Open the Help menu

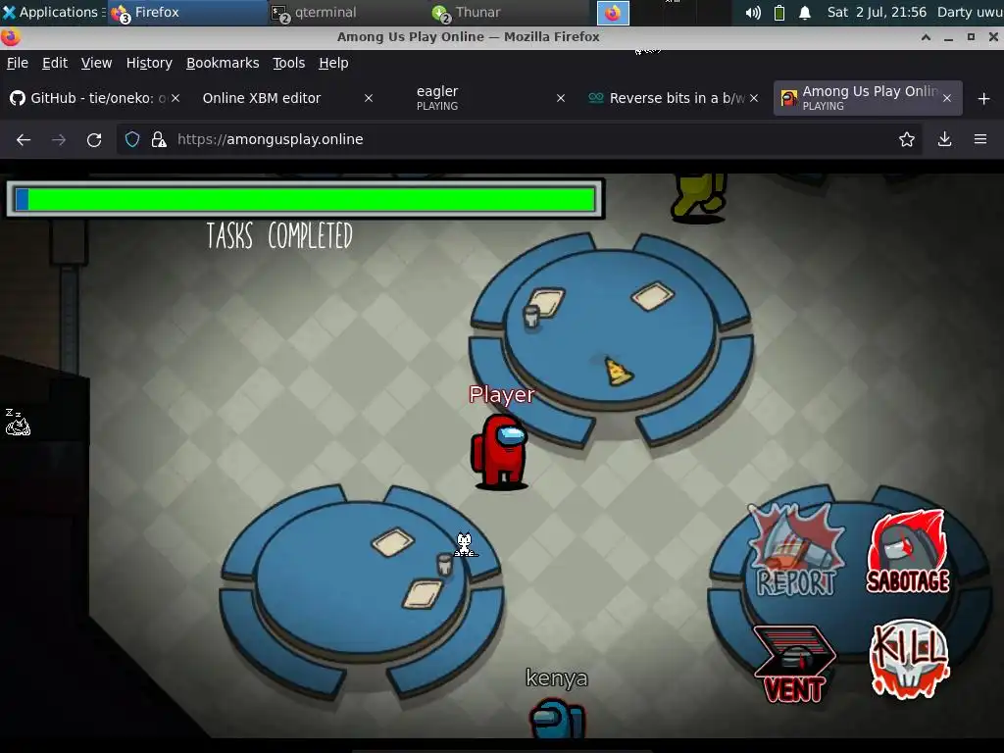[x=333, y=63]
